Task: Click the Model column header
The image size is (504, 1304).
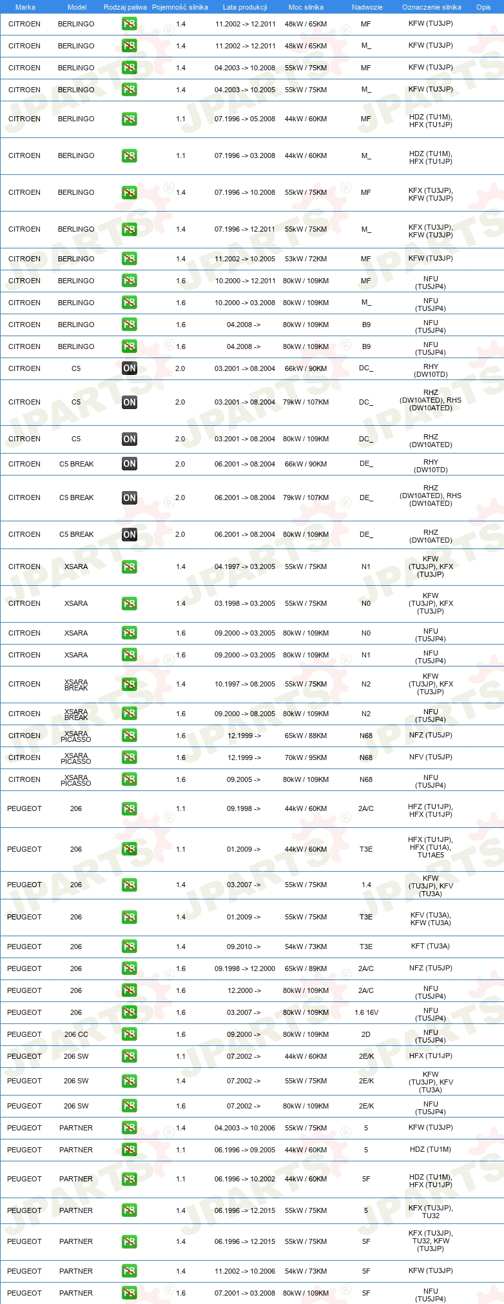Action: coord(77,7)
